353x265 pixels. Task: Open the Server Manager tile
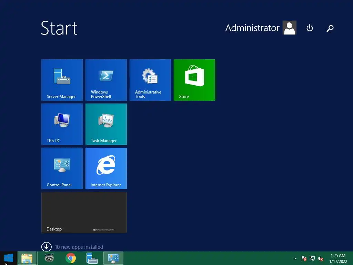(62, 80)
